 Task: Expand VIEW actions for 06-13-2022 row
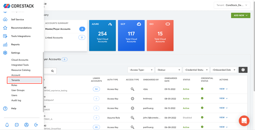pos(223,108)
